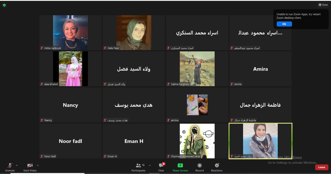Click the muted mic icon beside ولاء السيد فضل label

click(x=105, y=84)
